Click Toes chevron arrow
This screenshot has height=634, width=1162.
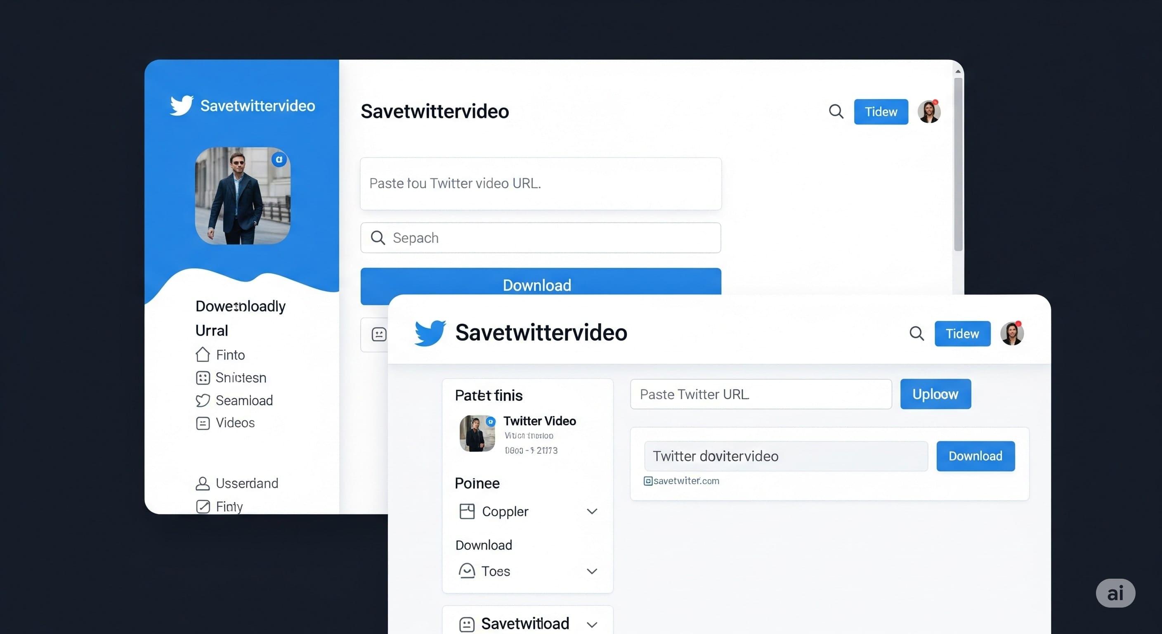pyautogui.click(x=592, y=571)
